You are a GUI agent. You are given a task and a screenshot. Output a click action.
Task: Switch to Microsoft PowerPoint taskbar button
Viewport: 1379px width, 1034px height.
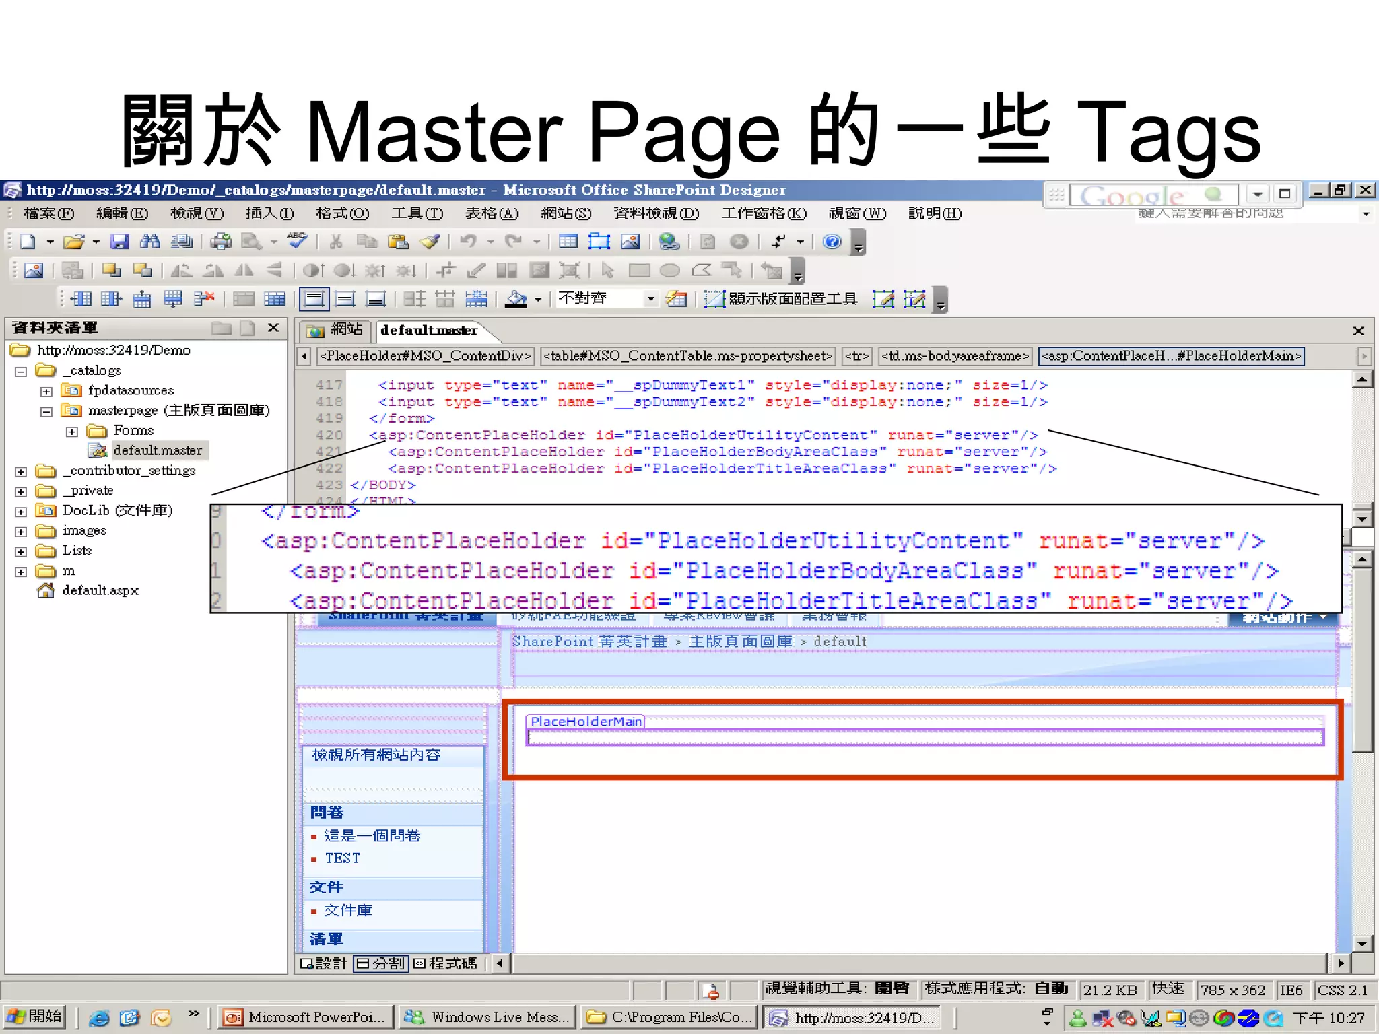(307, 1017)
